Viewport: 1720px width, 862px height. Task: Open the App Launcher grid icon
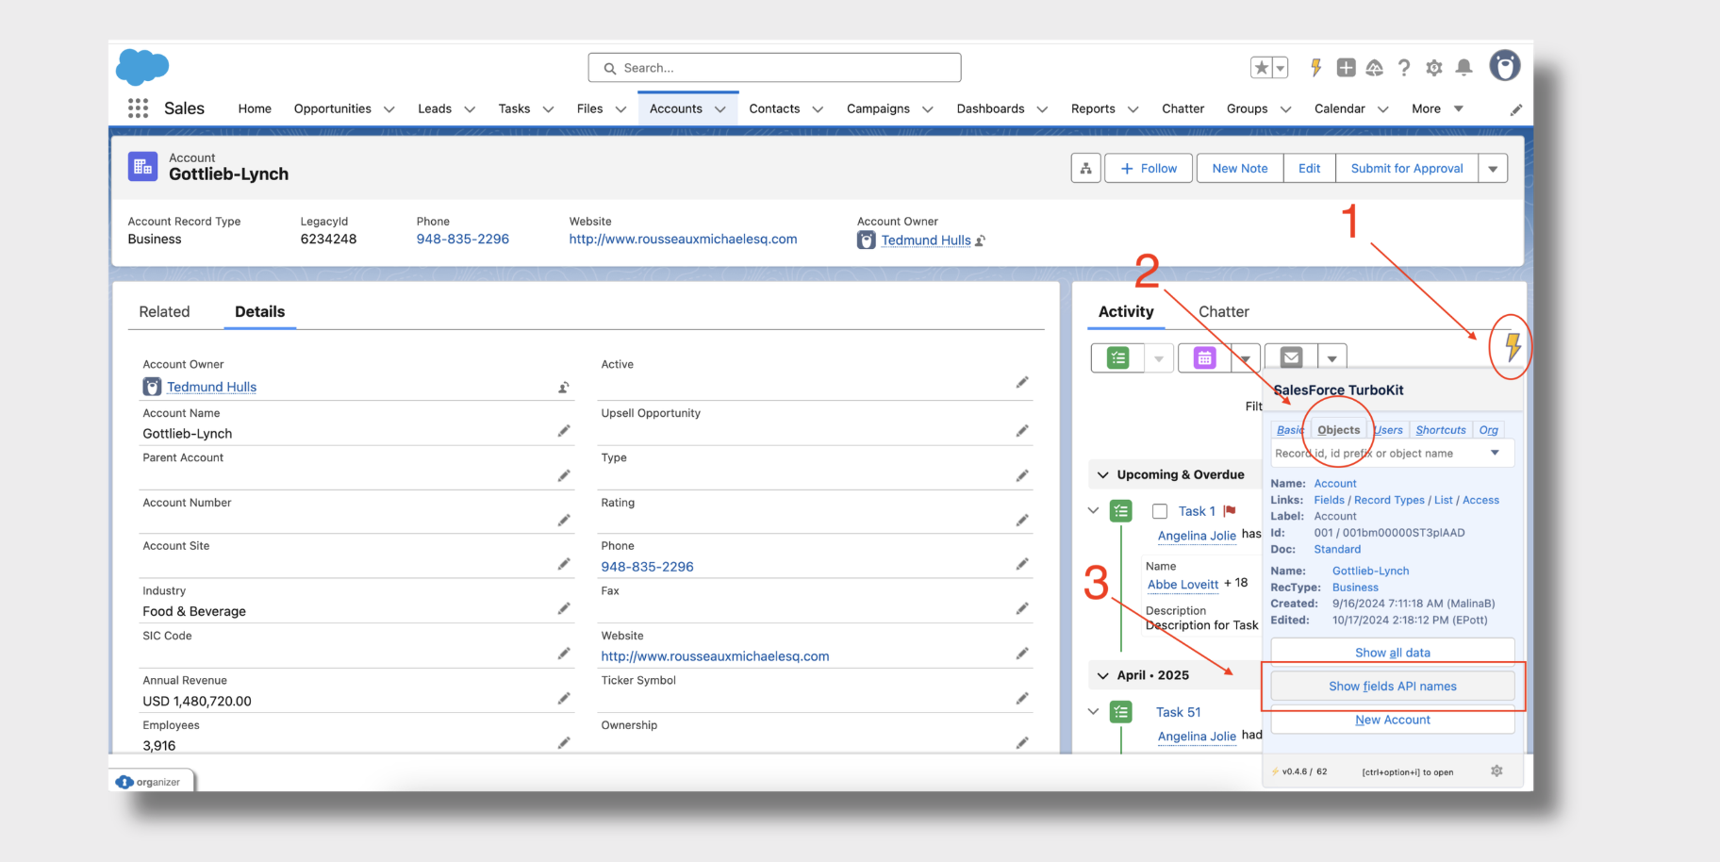coord(138,108)
